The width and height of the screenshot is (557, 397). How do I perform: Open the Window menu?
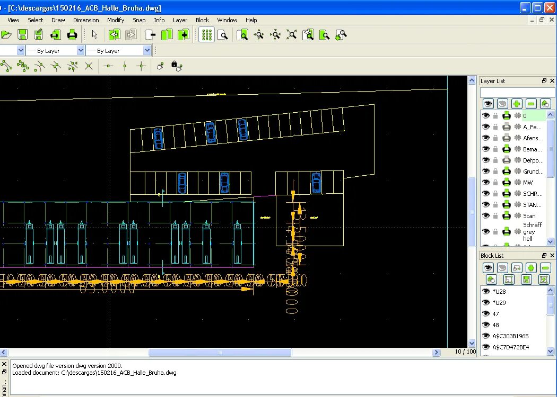[x=228, y=20]
